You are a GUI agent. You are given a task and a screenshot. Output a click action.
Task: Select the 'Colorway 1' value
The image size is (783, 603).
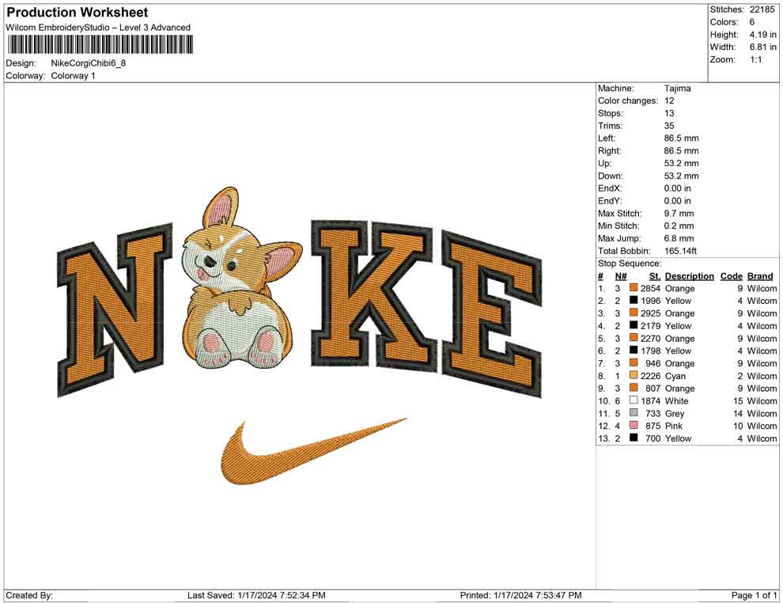tap(73, 76)
